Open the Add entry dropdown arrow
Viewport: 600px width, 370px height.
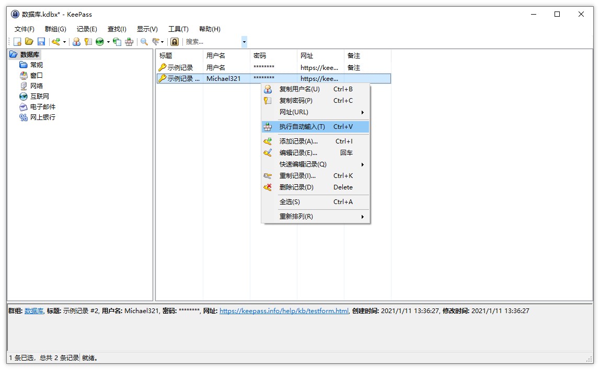pyautogui.click(x=64, y=42)
